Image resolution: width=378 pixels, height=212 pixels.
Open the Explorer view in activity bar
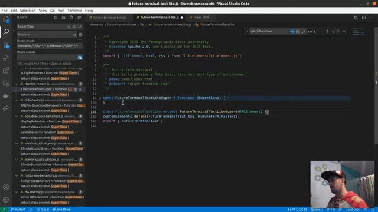(6, 19)
